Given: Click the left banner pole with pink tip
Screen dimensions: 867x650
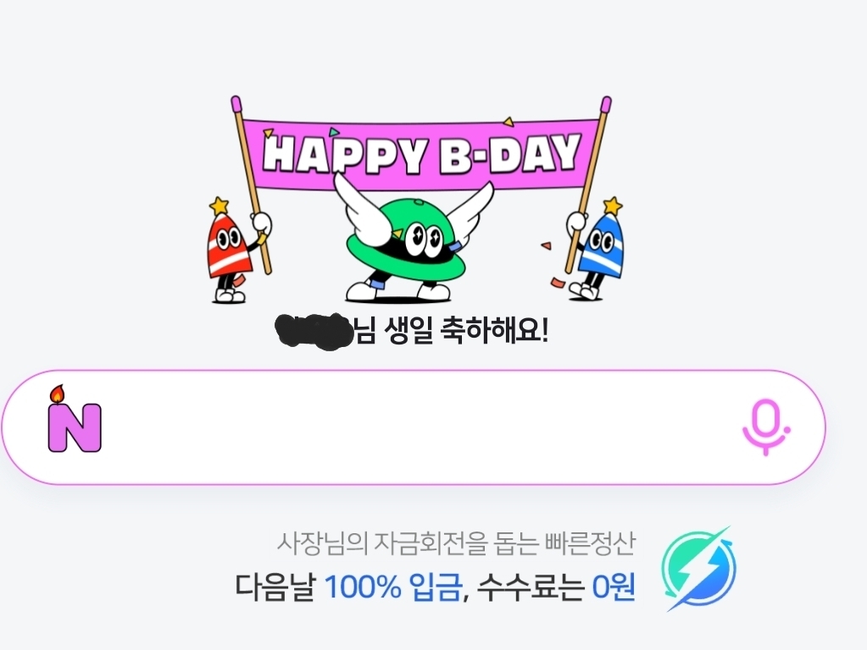Looking at the screenshot, I should [x=252, y=185].
